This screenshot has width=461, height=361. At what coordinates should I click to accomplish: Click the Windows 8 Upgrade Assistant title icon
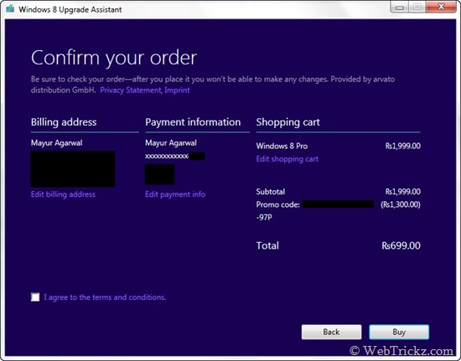[10, 8]
